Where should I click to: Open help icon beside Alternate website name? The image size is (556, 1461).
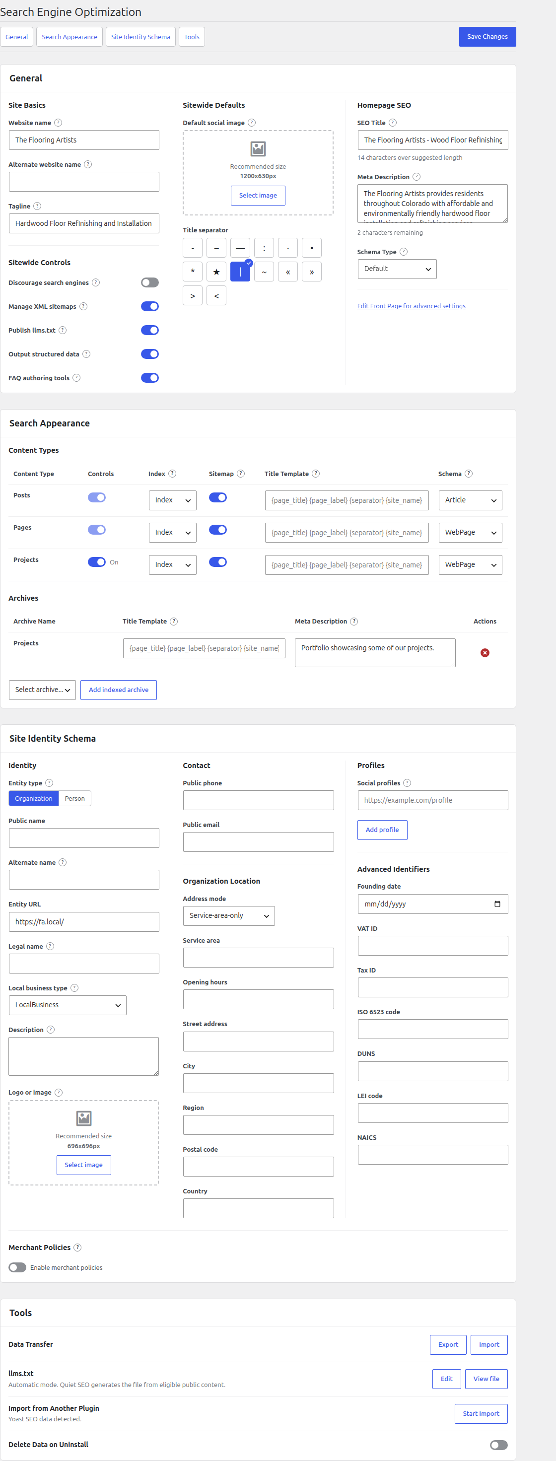pos(88,164)
